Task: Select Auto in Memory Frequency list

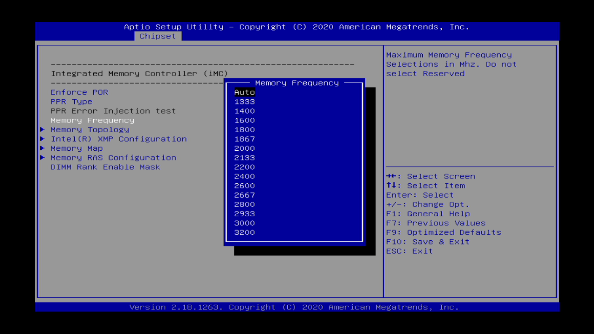Action: (x=245, y=92)
